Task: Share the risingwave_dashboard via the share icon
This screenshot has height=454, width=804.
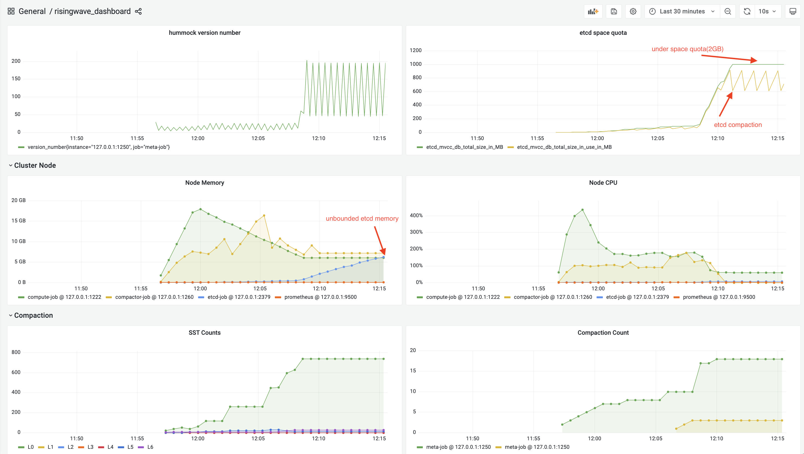Action: coord(138,11)
